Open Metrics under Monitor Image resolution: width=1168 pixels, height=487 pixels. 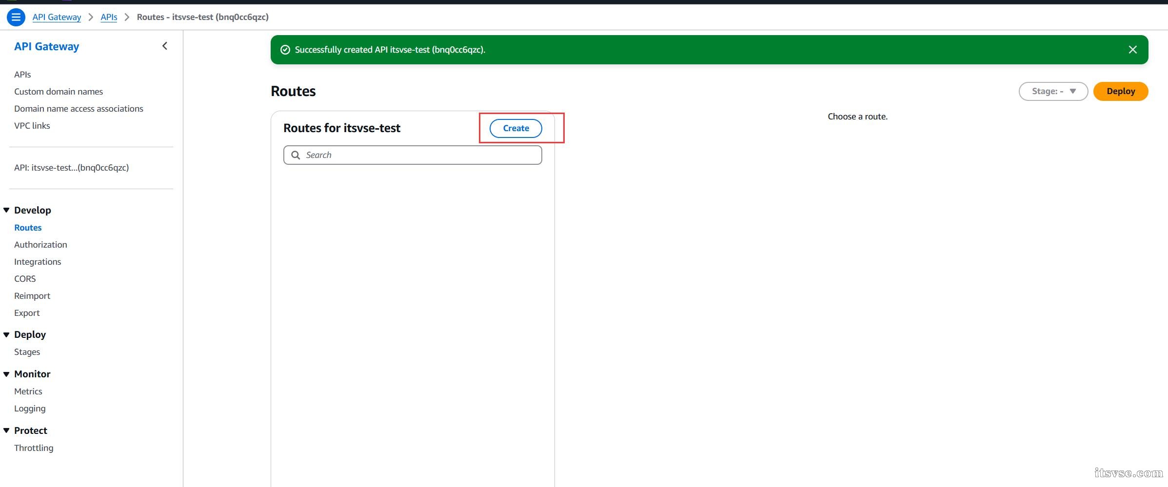click(28, 391)
